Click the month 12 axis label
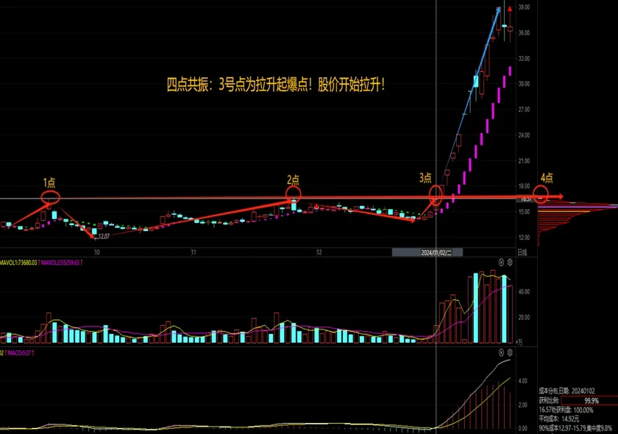The width and height of the screenshot is (618, 434). point(319,252)
